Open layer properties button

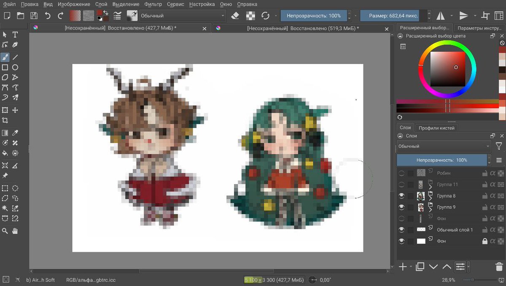tap(460, 267)
